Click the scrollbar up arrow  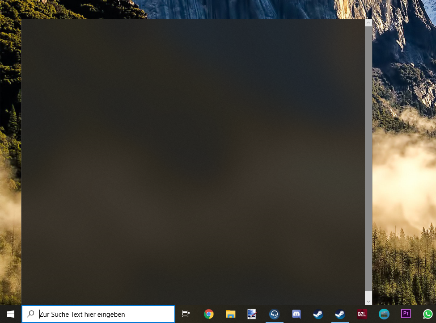pos(368,22)
